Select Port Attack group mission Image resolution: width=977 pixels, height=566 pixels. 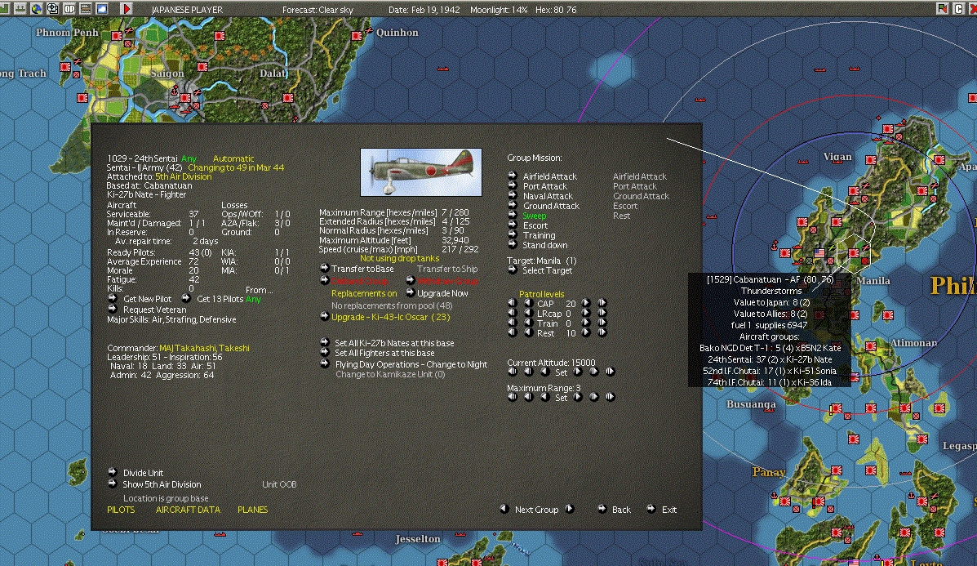pyautogui.click(x=544, y=186)
